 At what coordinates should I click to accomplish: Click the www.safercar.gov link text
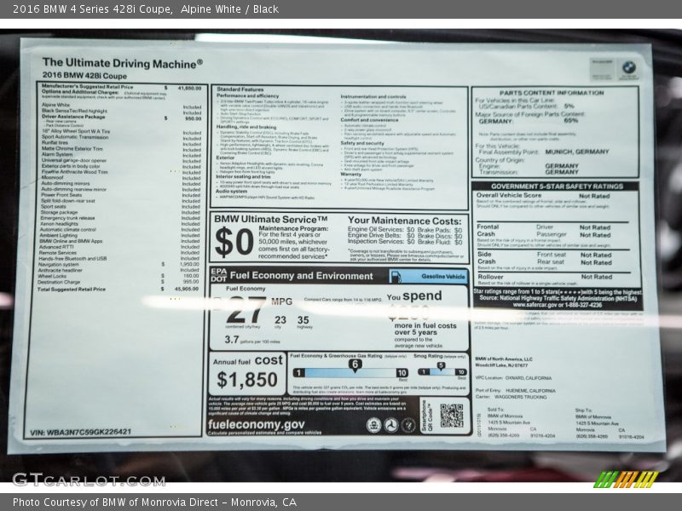(x=558, y=305)
